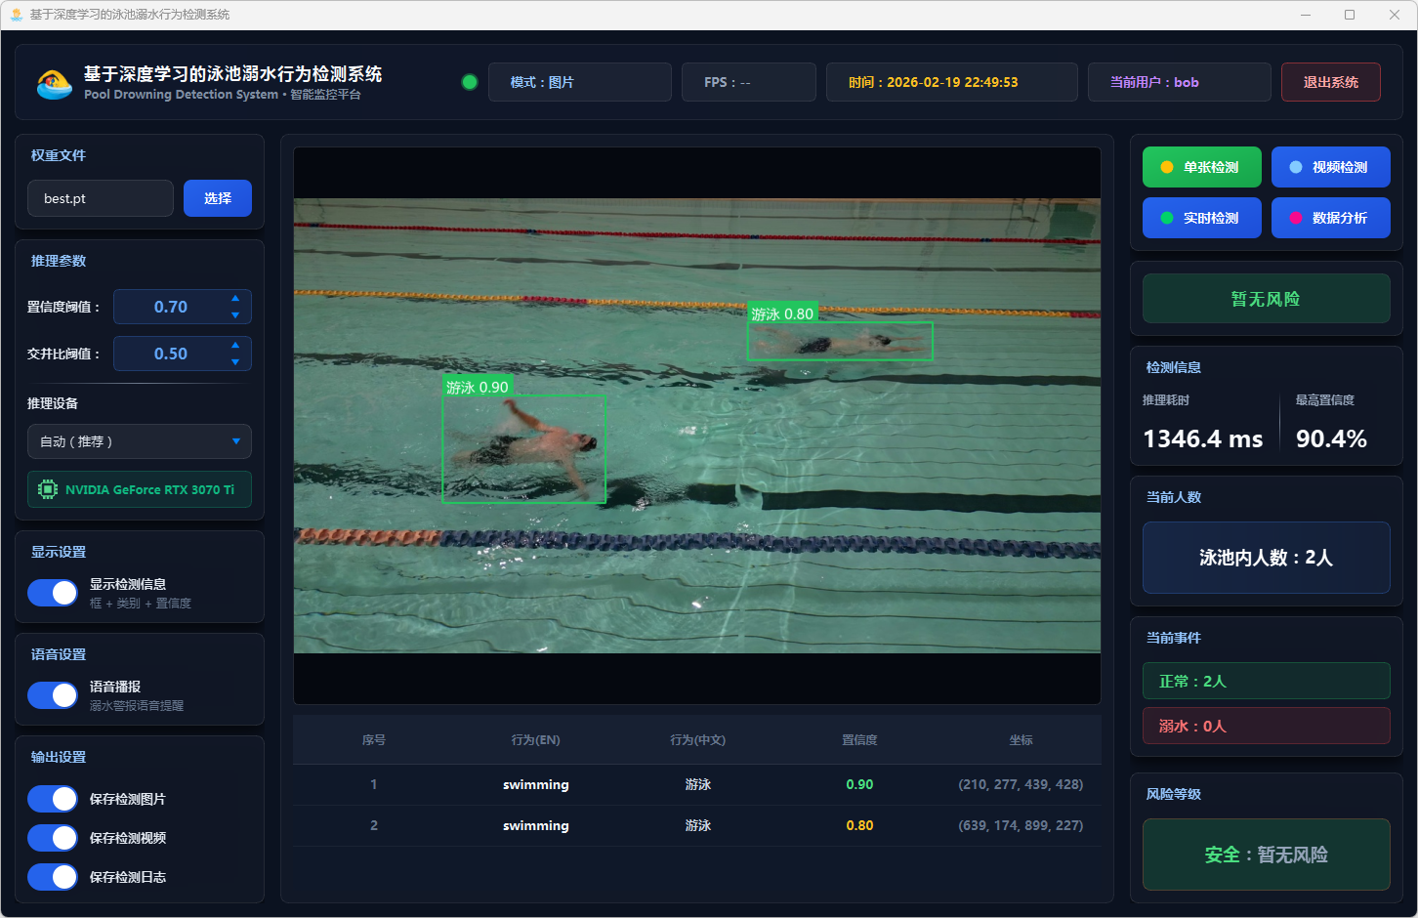
Task: Turn off 保存检测图片 toggle
Action: [53, 799]
